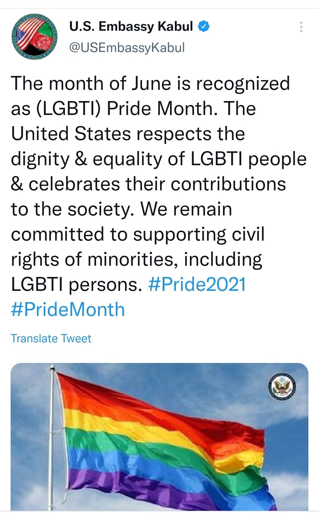Open the #Pride2021 hashtag
The height and width of the screenshot is (517, 319).
tap(197, 284)
